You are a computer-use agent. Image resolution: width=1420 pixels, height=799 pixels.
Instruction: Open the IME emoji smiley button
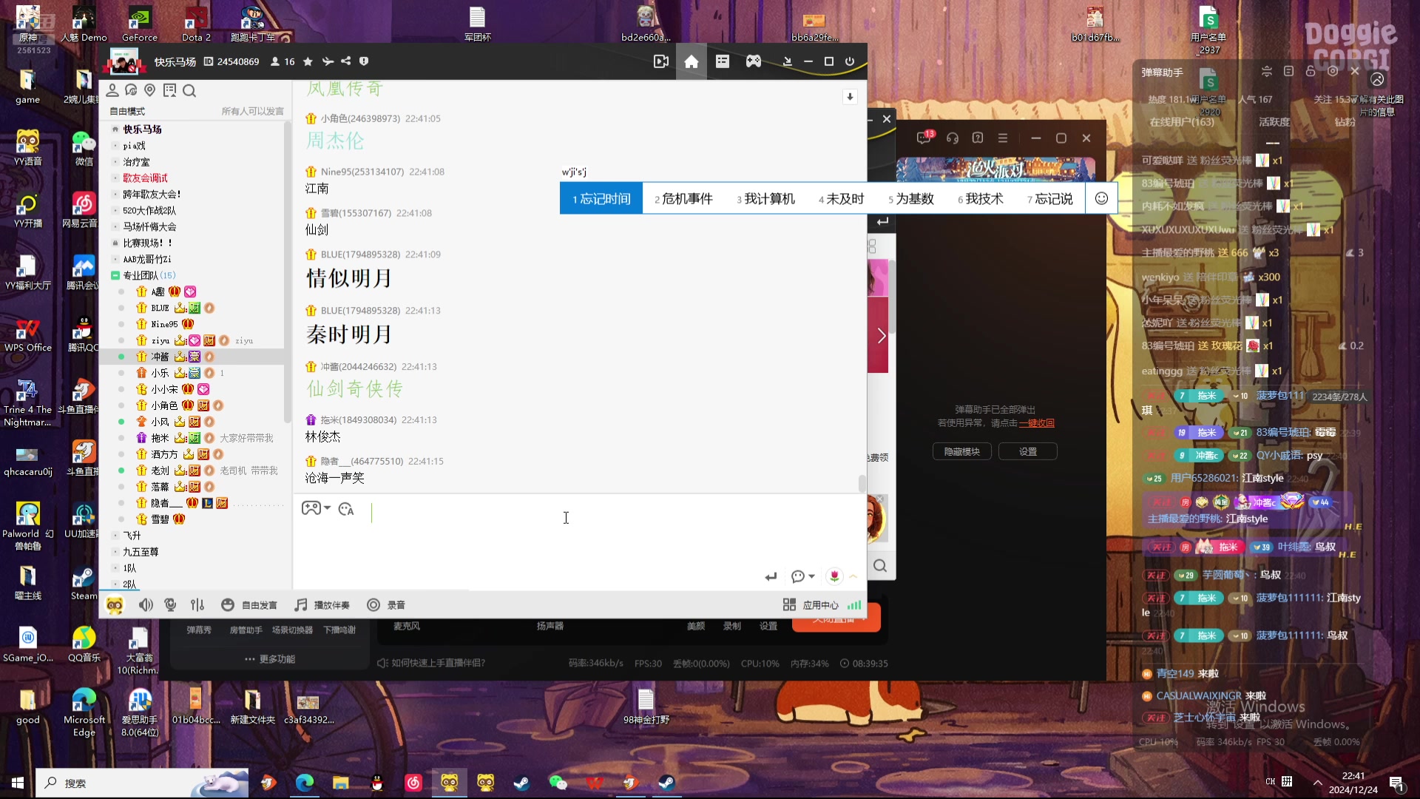pos(1101,198)
